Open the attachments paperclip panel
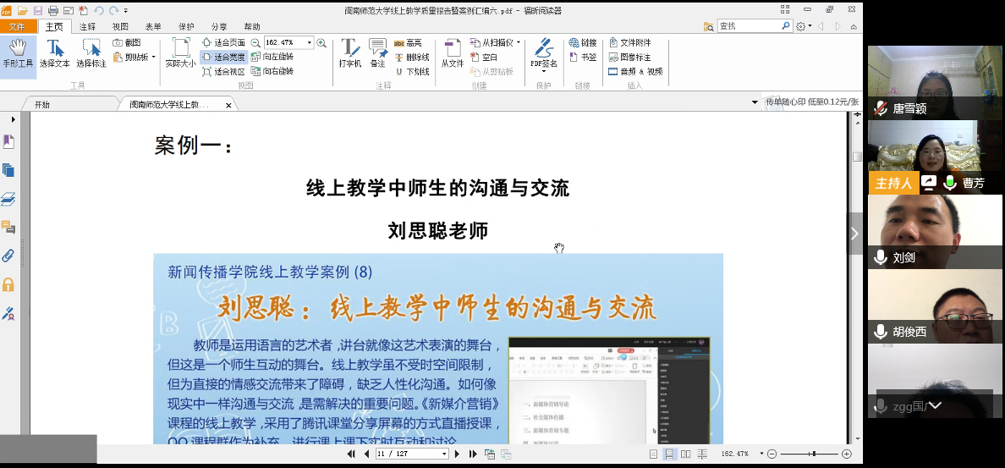 pyautogui.click(x=8, y=256)
